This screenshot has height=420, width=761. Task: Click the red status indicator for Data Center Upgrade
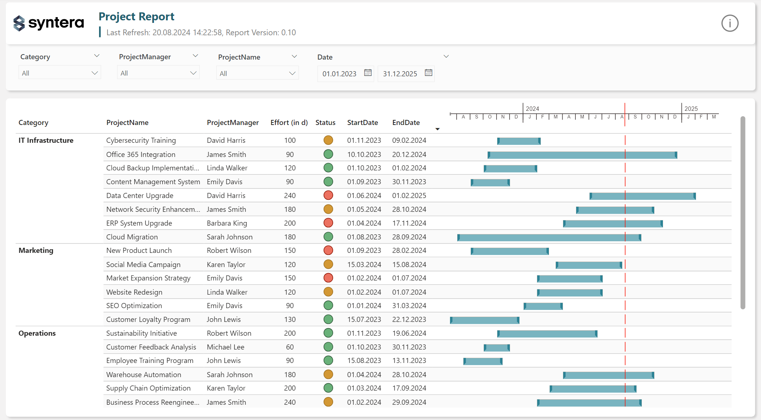328,195
